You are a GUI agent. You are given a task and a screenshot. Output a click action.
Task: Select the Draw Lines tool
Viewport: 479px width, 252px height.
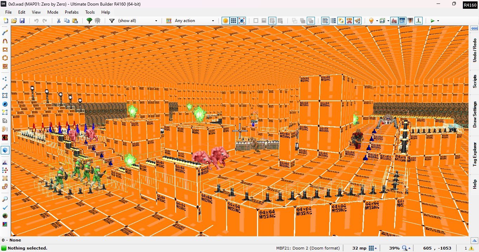[5, 33]
